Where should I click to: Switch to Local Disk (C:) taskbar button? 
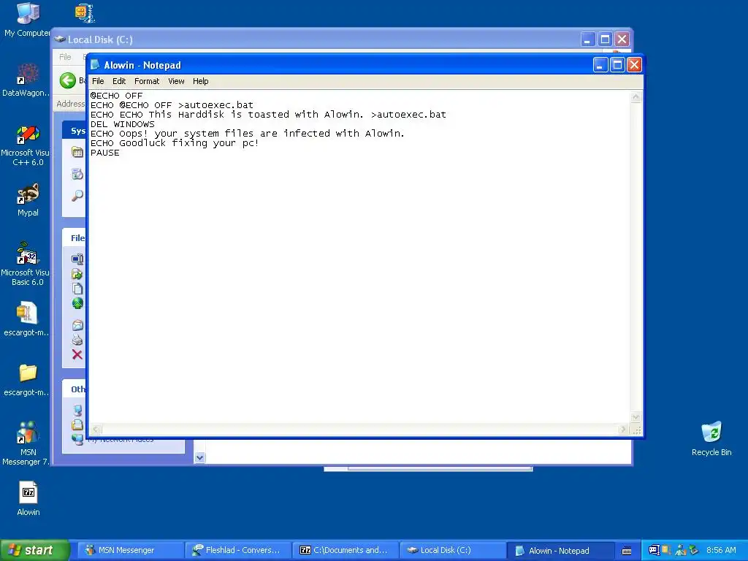[453, 550]
